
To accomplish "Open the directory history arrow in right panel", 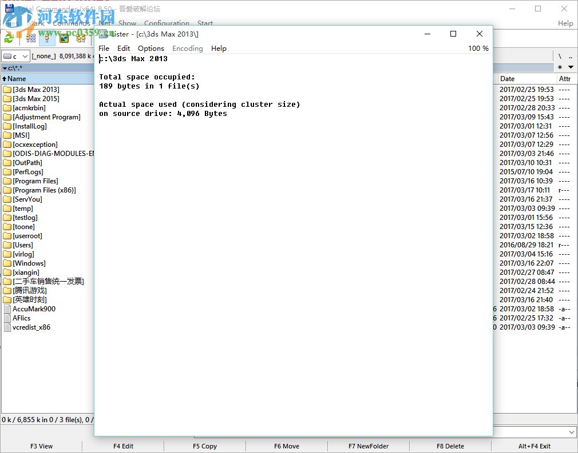I will tap(571, 67).
